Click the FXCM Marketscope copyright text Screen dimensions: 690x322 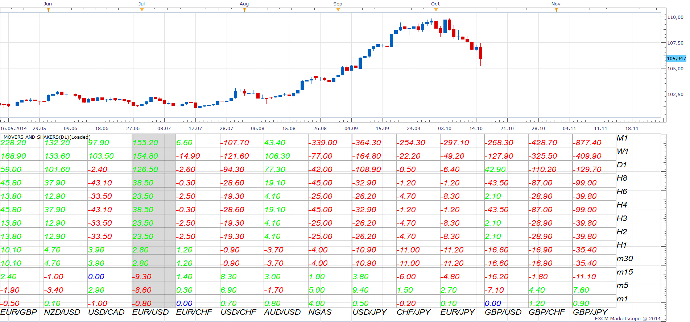click(628, 319)
